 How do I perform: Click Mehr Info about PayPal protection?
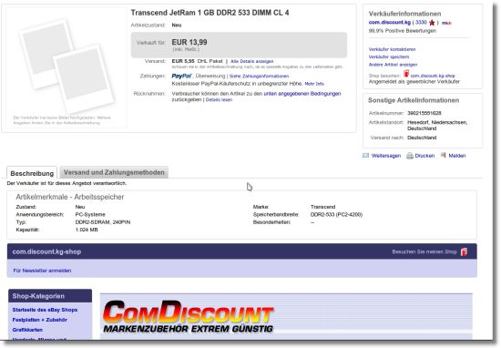pyautogui.click(x=314, y=84)
